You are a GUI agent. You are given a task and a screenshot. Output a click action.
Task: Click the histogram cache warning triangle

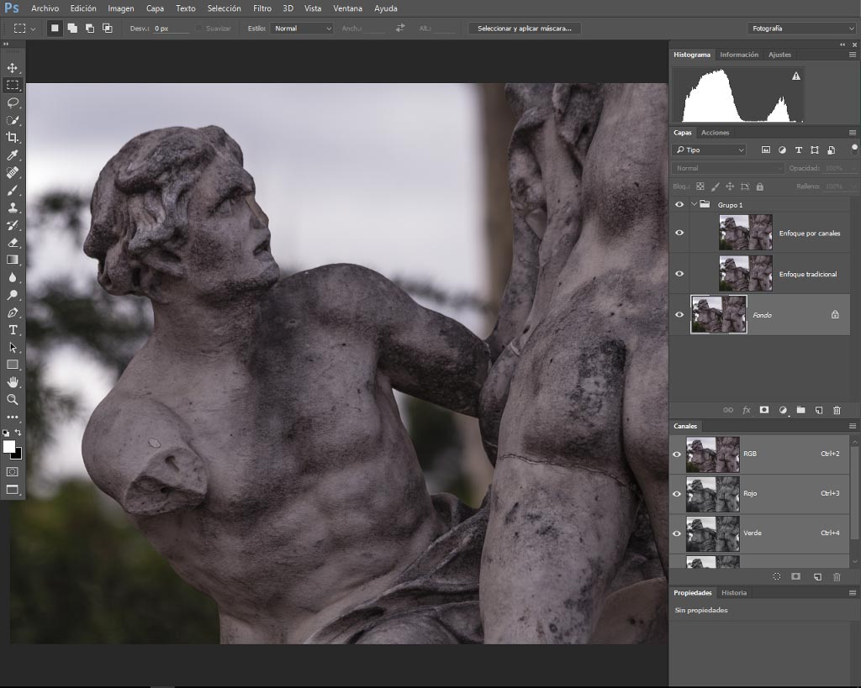click(x=796, y=76)
